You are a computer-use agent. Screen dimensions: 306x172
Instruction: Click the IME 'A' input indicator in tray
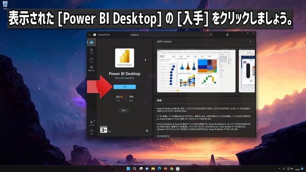tap(284, 169)
